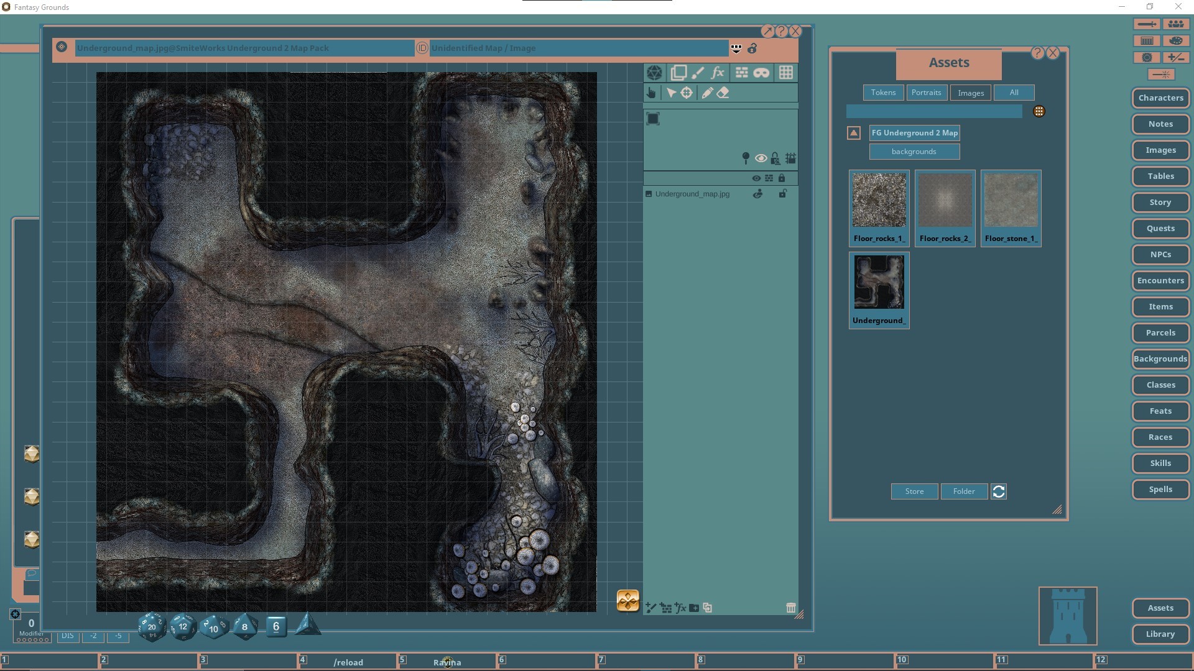The height and width of the screenshot is (671, 1194).
Task: Open the Library from the right sidebar
Action: (1160, 634)
